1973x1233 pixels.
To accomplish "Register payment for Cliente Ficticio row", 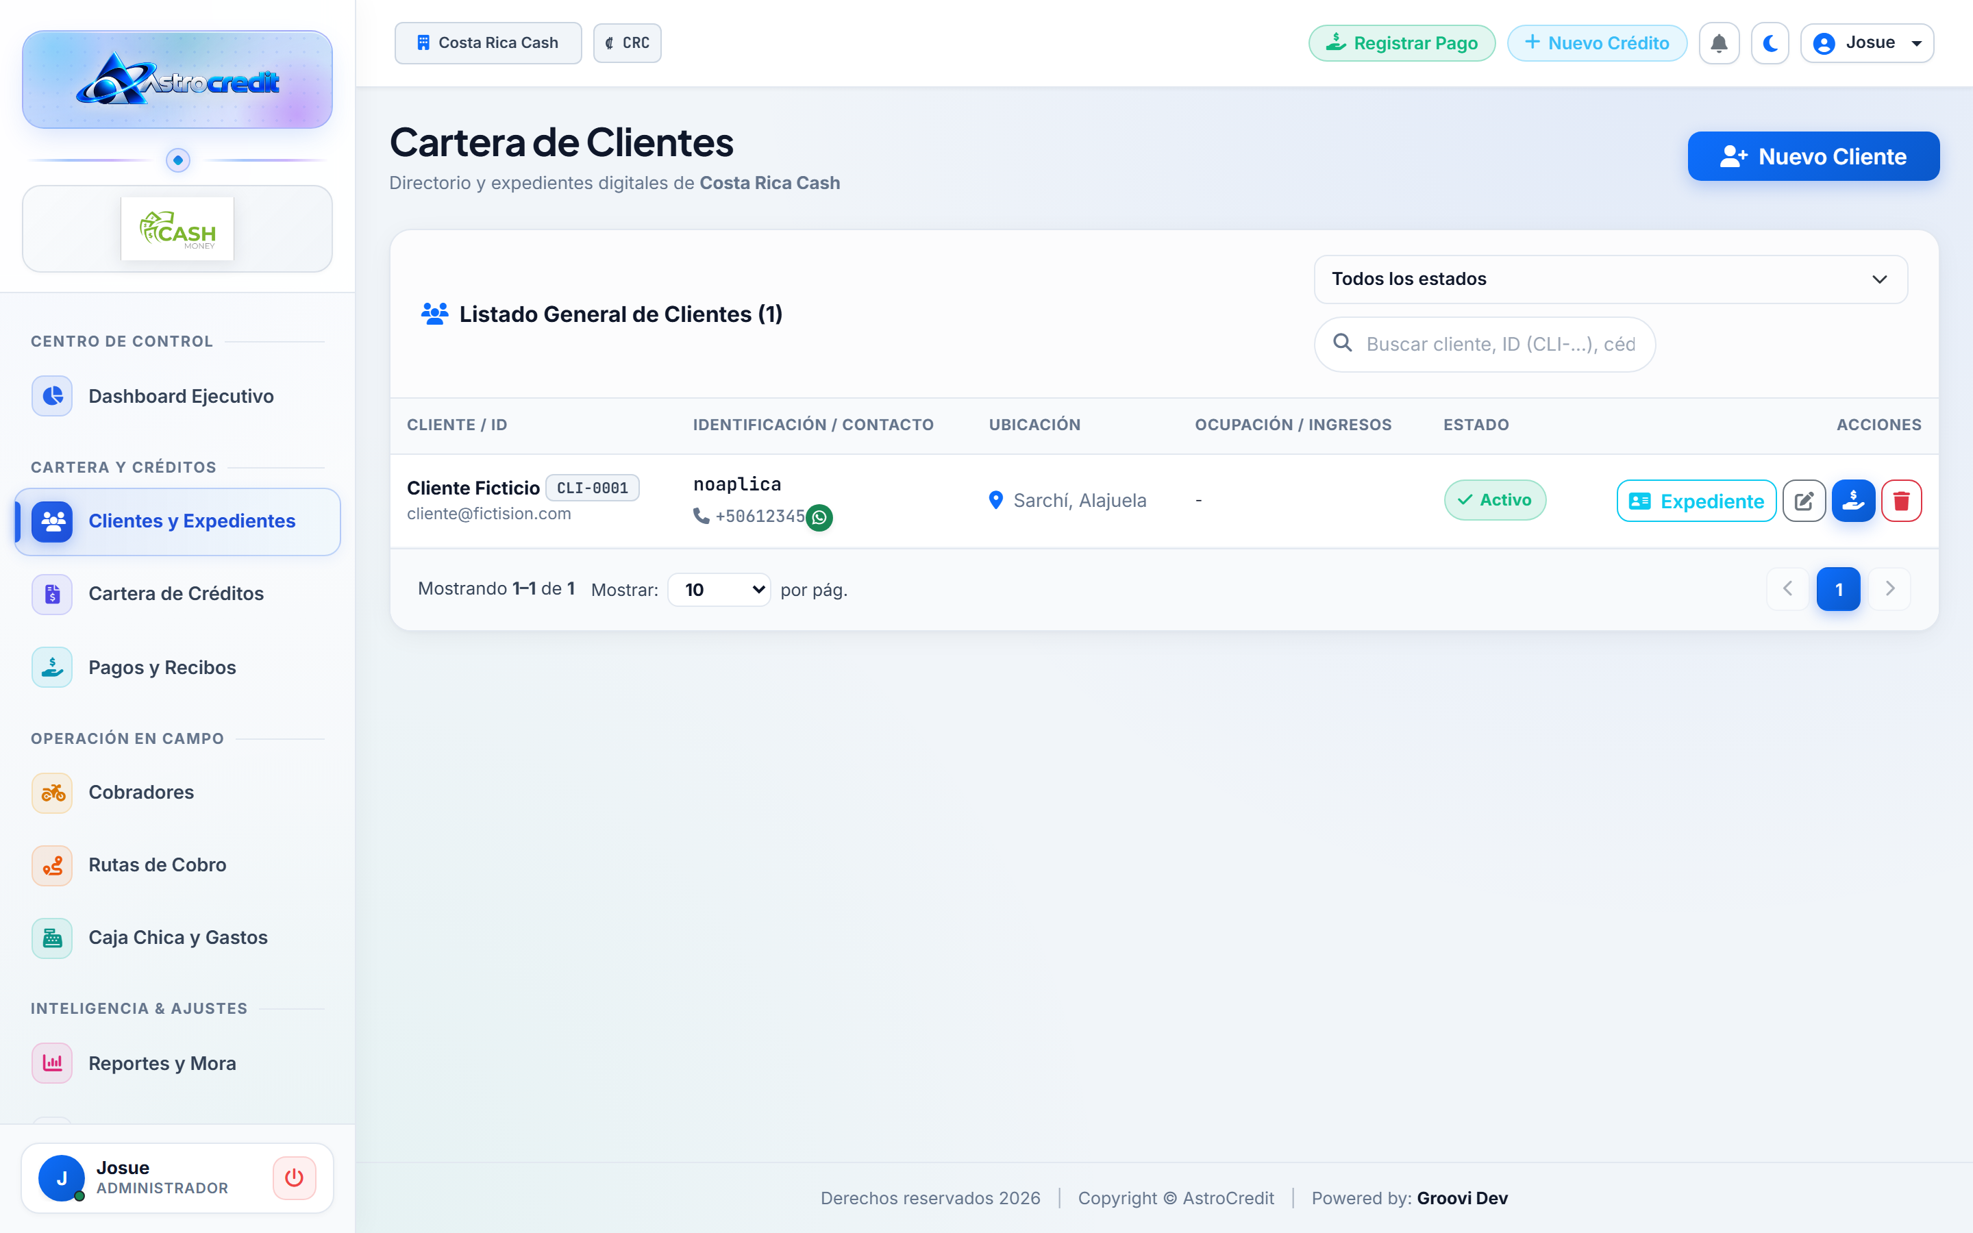I will pyautogui.click(x=1853, y=501).
